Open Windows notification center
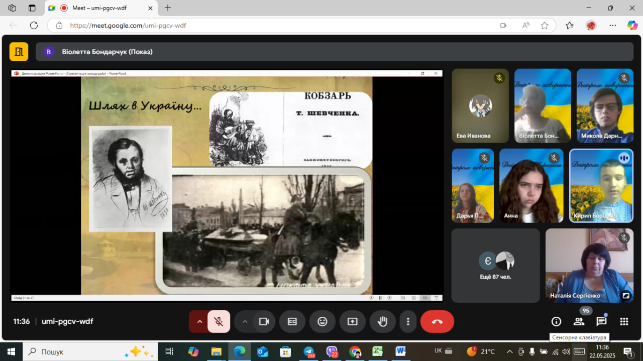The height and width of the screenshot is (361, 643). pyautogui.click(x=628, y=351)
